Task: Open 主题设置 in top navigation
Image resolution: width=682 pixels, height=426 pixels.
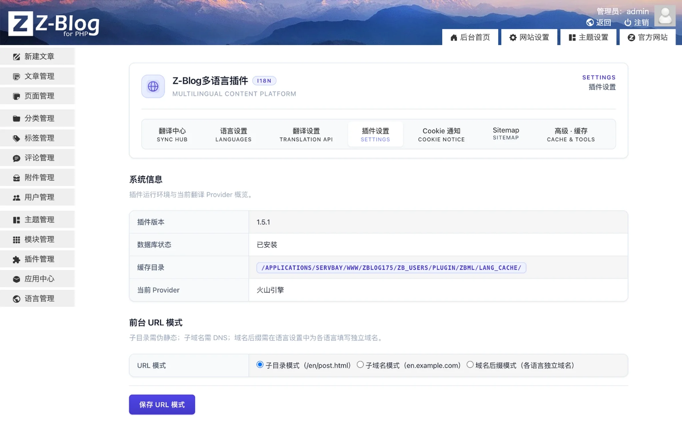Action: click(x=588, y=37)
